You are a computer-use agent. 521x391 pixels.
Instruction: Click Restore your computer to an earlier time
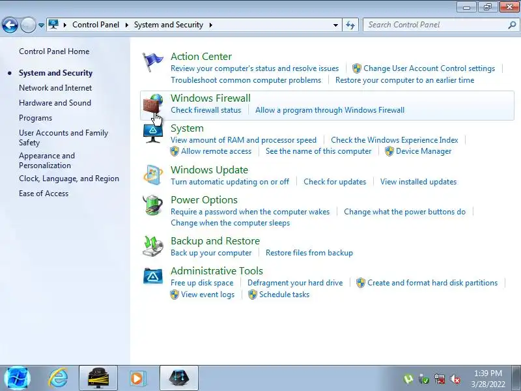pyautogui.click(x=404, y=80)
